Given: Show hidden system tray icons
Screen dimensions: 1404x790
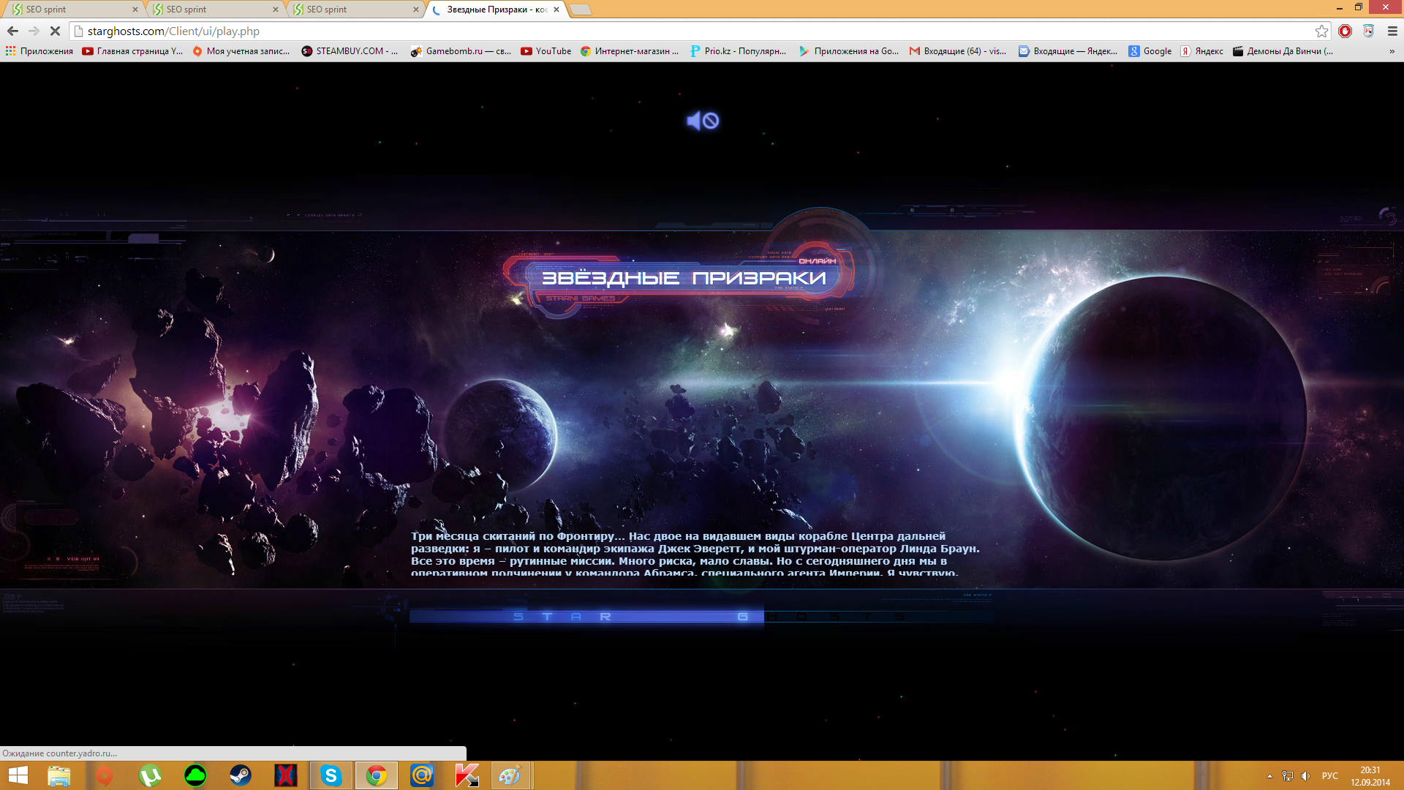Looking at the screenshot, I should [x=1269, y=776].
